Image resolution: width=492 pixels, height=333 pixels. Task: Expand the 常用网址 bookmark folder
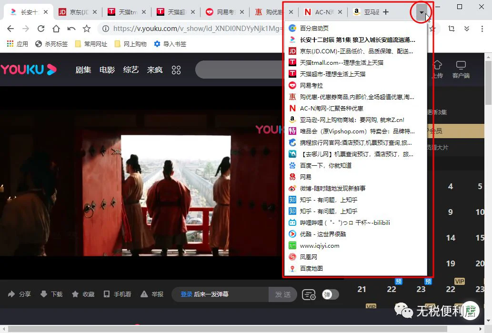point(91,44)
